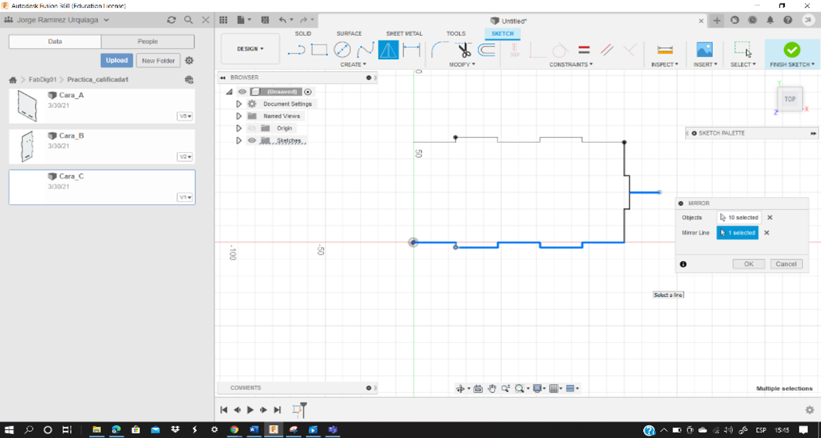The image size is (821, 438).
Task: Click the New Folder button
Action: click(x=158, y=60)
